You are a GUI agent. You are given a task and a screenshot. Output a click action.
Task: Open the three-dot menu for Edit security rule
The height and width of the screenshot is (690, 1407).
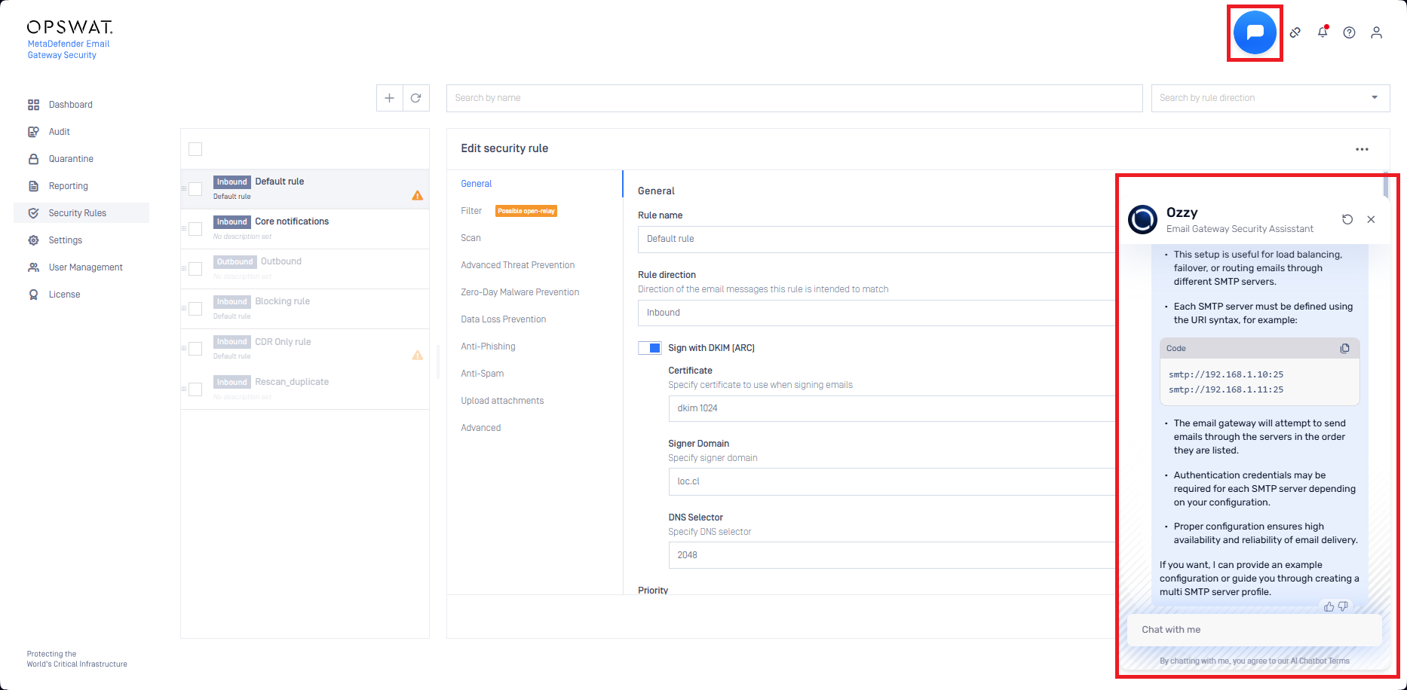[1361, 149]
